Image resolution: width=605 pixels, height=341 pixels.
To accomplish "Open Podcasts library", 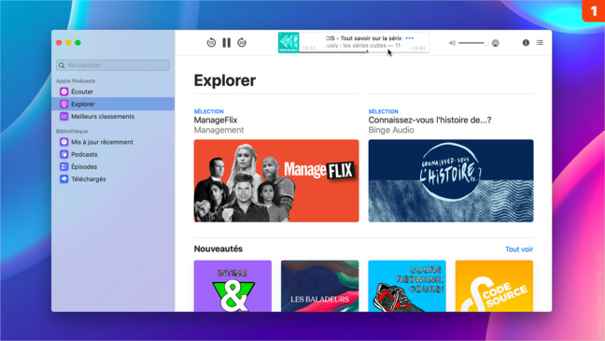I will tap(113, 154).
